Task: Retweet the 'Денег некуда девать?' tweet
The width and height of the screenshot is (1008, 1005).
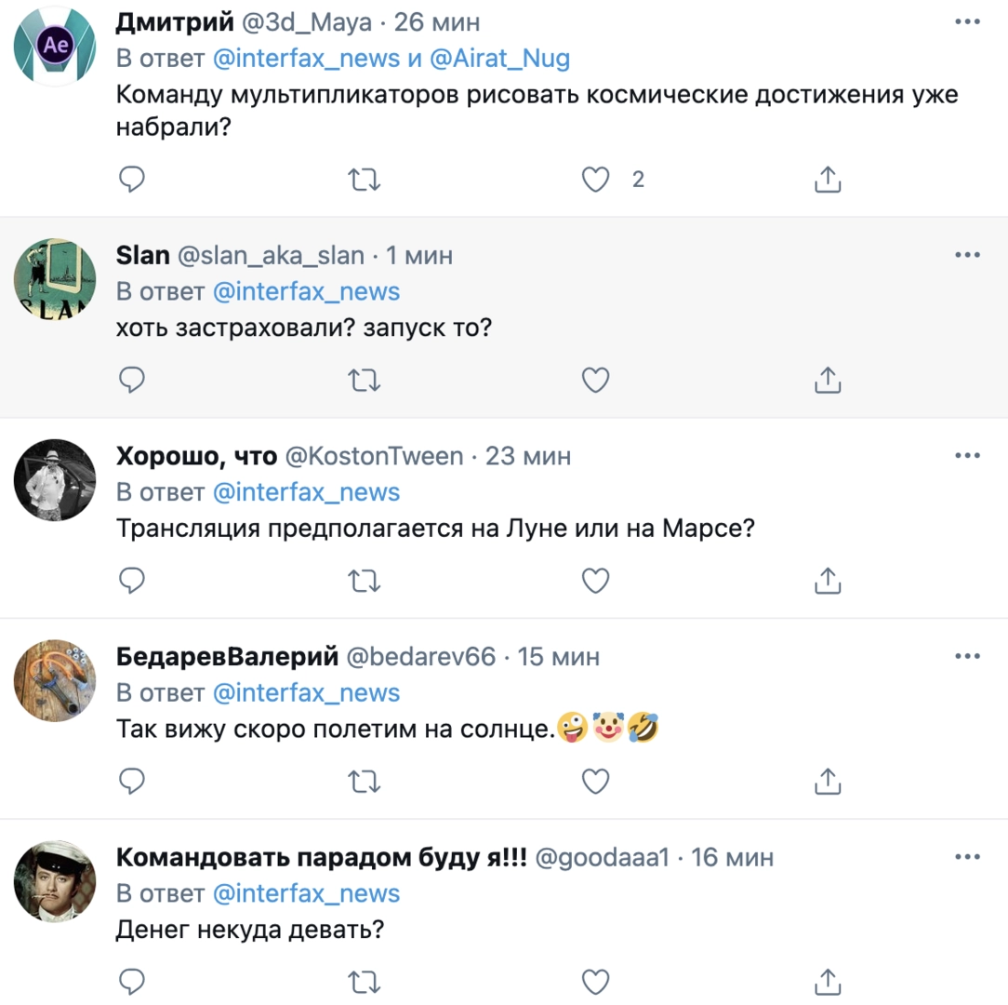Action: pos(364,981)
